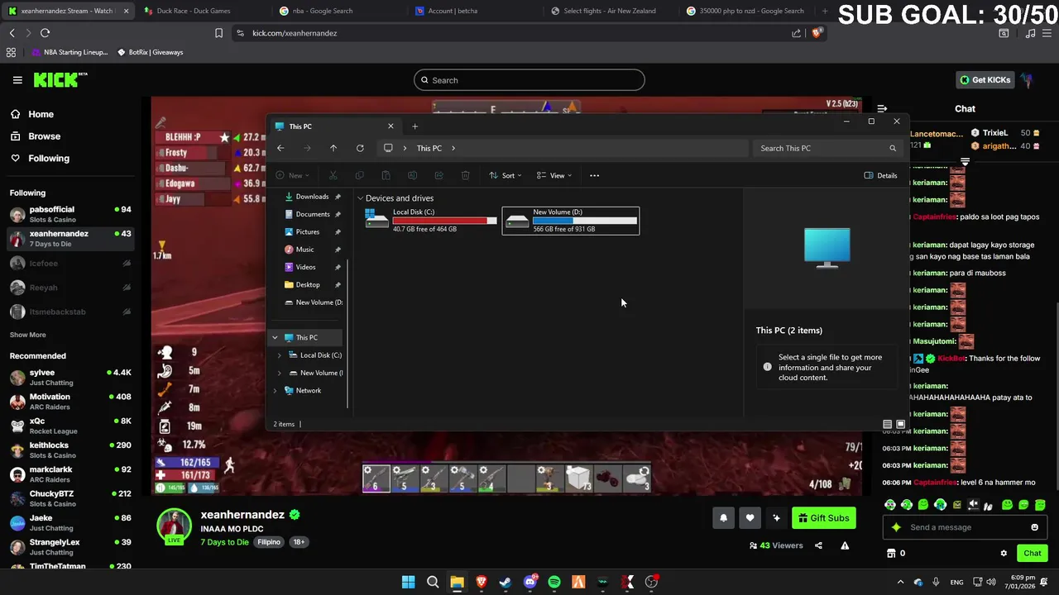Viewport: 1059px width, 595px height.
Task: Click the Brave Shields icon
Action: tap(817, 33)
